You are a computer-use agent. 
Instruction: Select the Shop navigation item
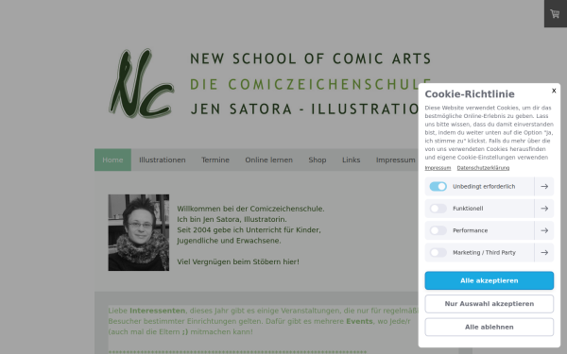click(x=318, y=160)
